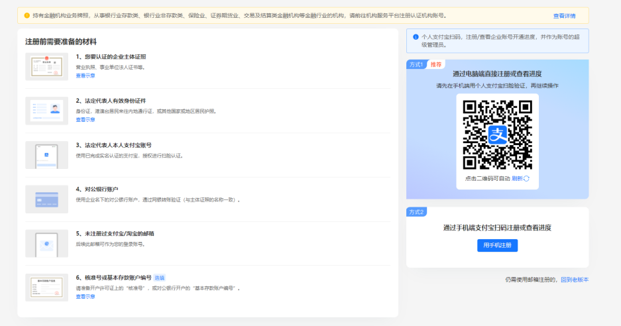The width and height of the screenshot is (621, 326).
Task: Click the bank card thumbnail for 对公银行账户
Action: point(47,199)
